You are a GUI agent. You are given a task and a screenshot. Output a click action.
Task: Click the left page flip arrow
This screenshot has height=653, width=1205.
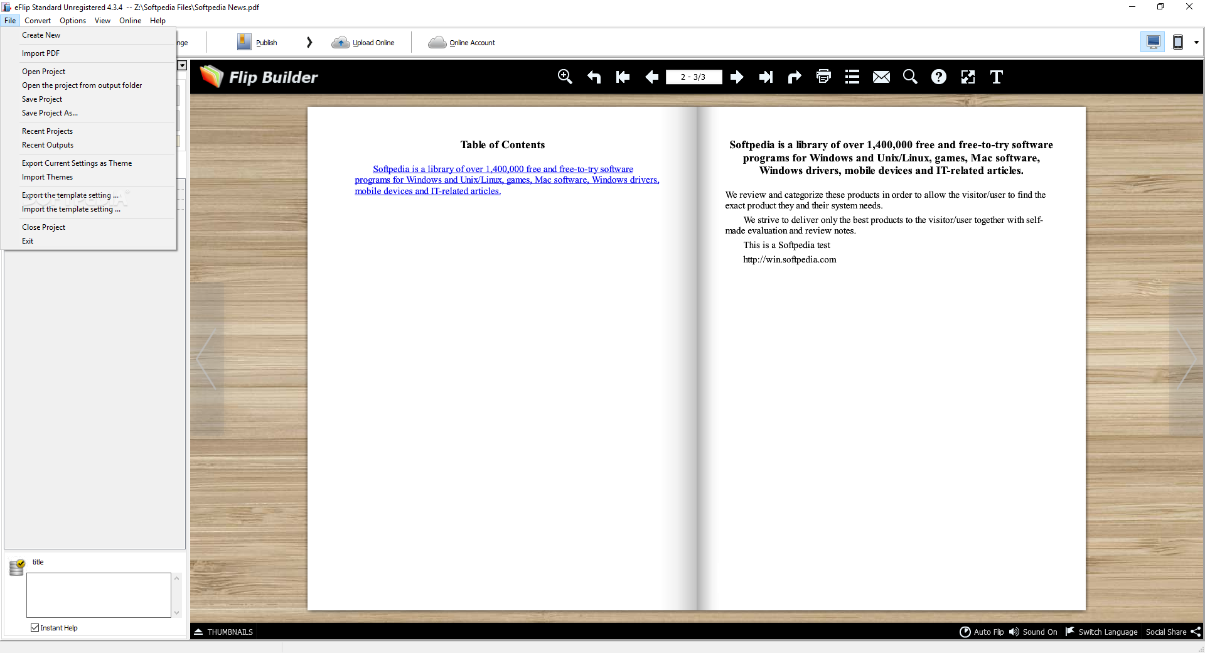[x=206, y=359]
